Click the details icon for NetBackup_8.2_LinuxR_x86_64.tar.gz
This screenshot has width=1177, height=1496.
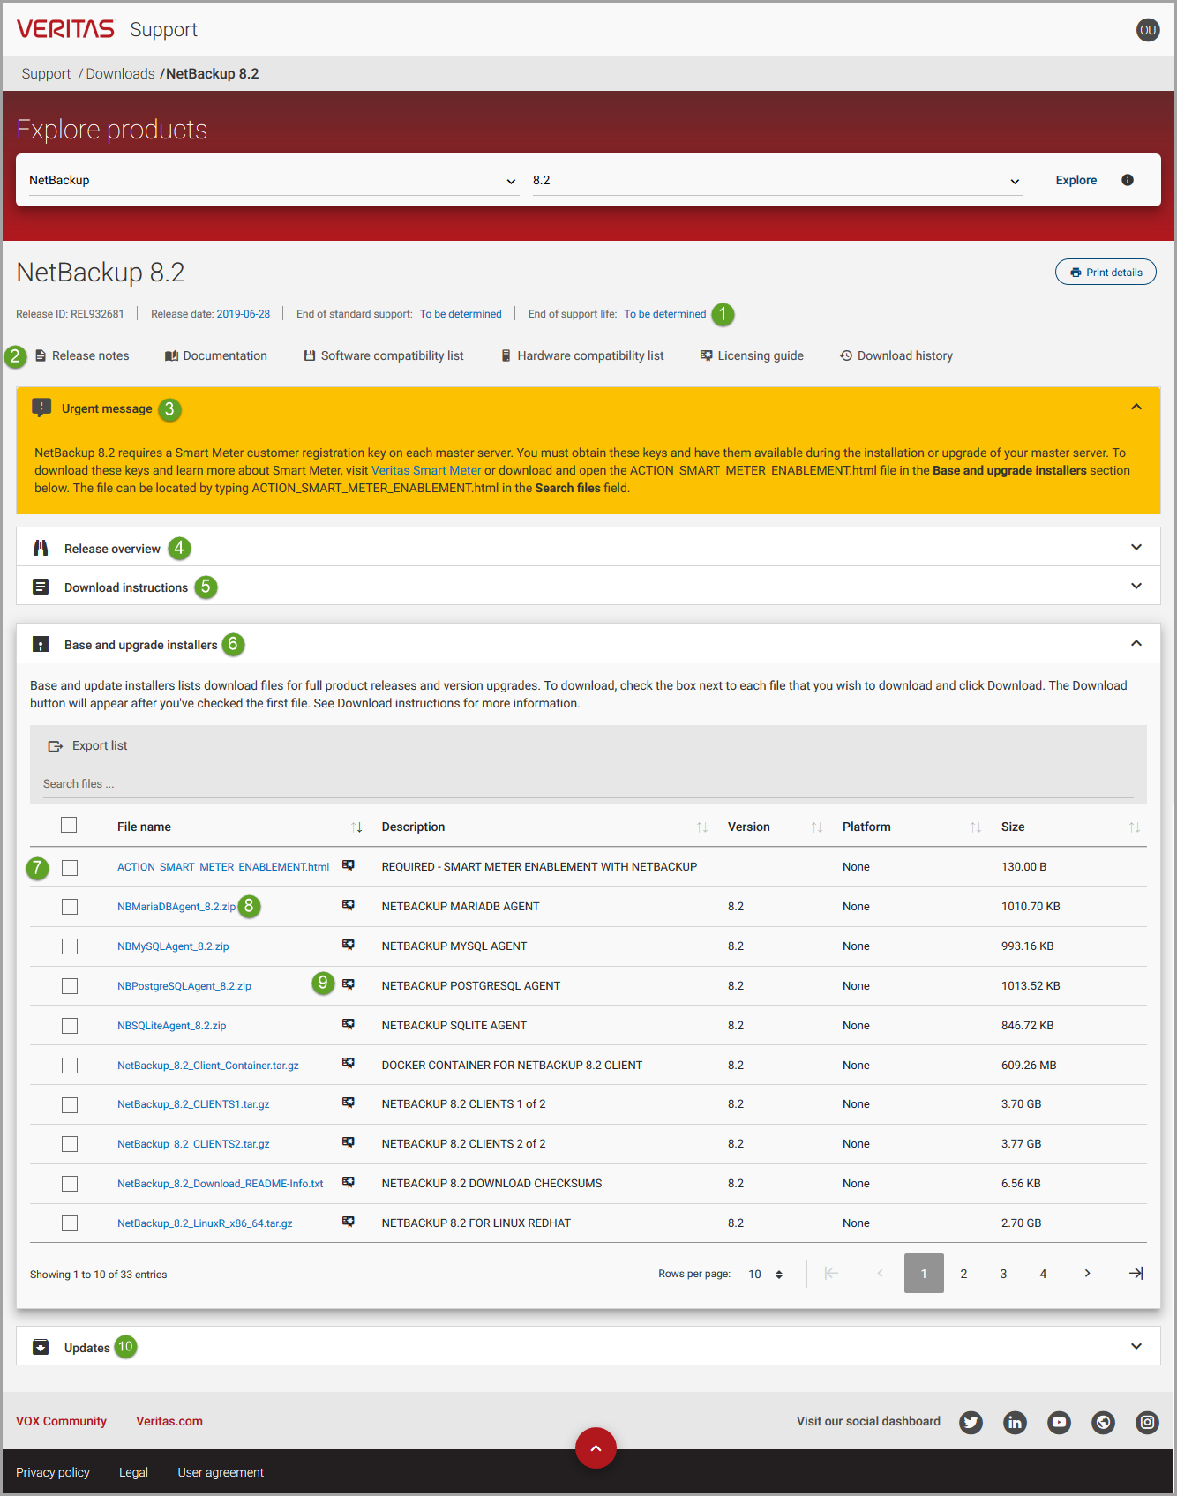(349, 1222)
